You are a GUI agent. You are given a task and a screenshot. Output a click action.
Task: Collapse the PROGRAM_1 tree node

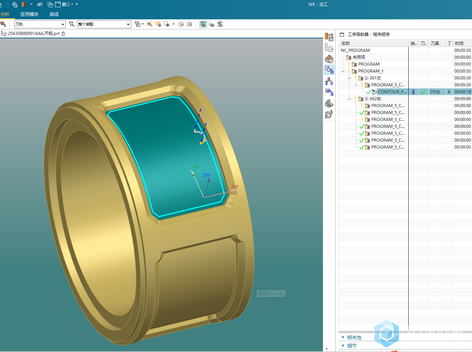343,71
